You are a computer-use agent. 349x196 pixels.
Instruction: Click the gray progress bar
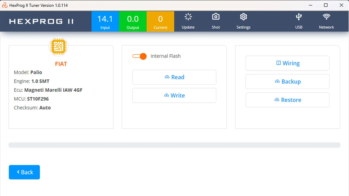pos(174,145)
